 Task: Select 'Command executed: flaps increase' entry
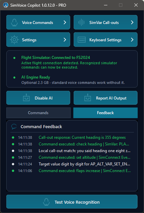[85, 171]
